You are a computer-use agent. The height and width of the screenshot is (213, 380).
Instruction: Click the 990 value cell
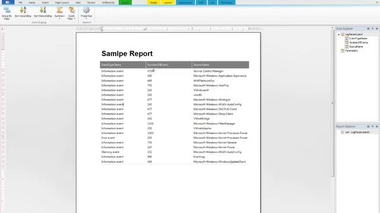click(x=150, y=157)
